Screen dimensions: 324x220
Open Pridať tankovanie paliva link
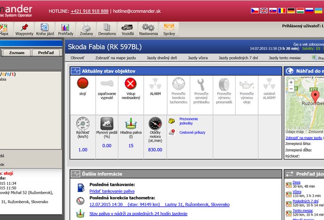click(x=112, y=191)
